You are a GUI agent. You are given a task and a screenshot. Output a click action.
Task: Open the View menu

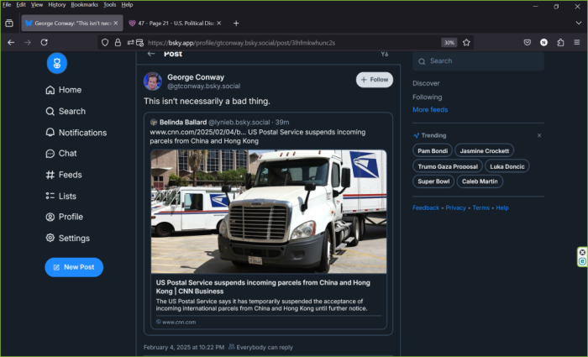[x=37, y=5]
